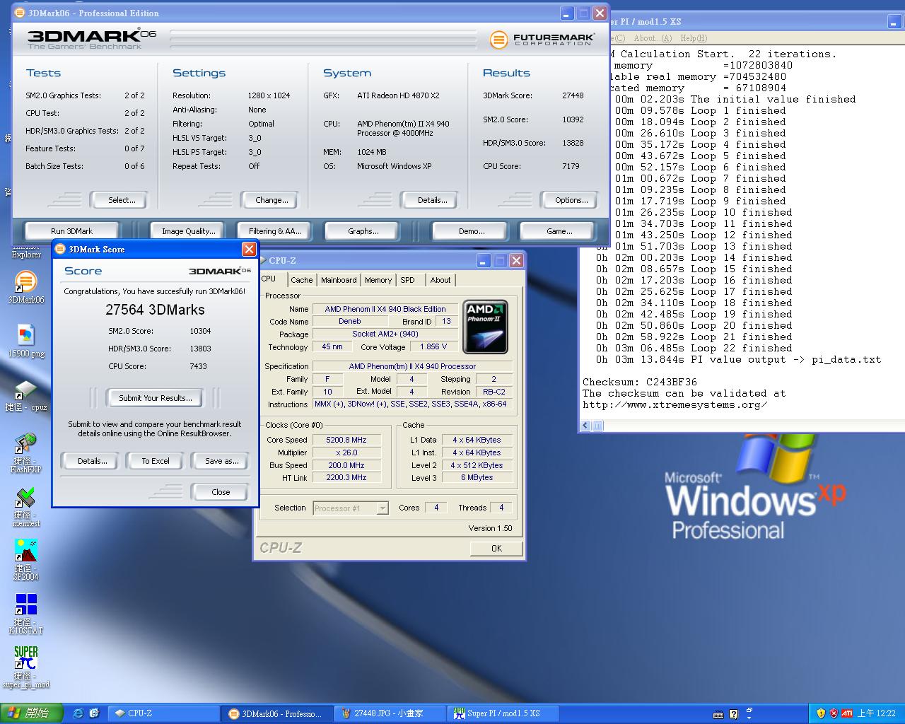
Task: Click the taskbar clock
Action: pos(876,713)
